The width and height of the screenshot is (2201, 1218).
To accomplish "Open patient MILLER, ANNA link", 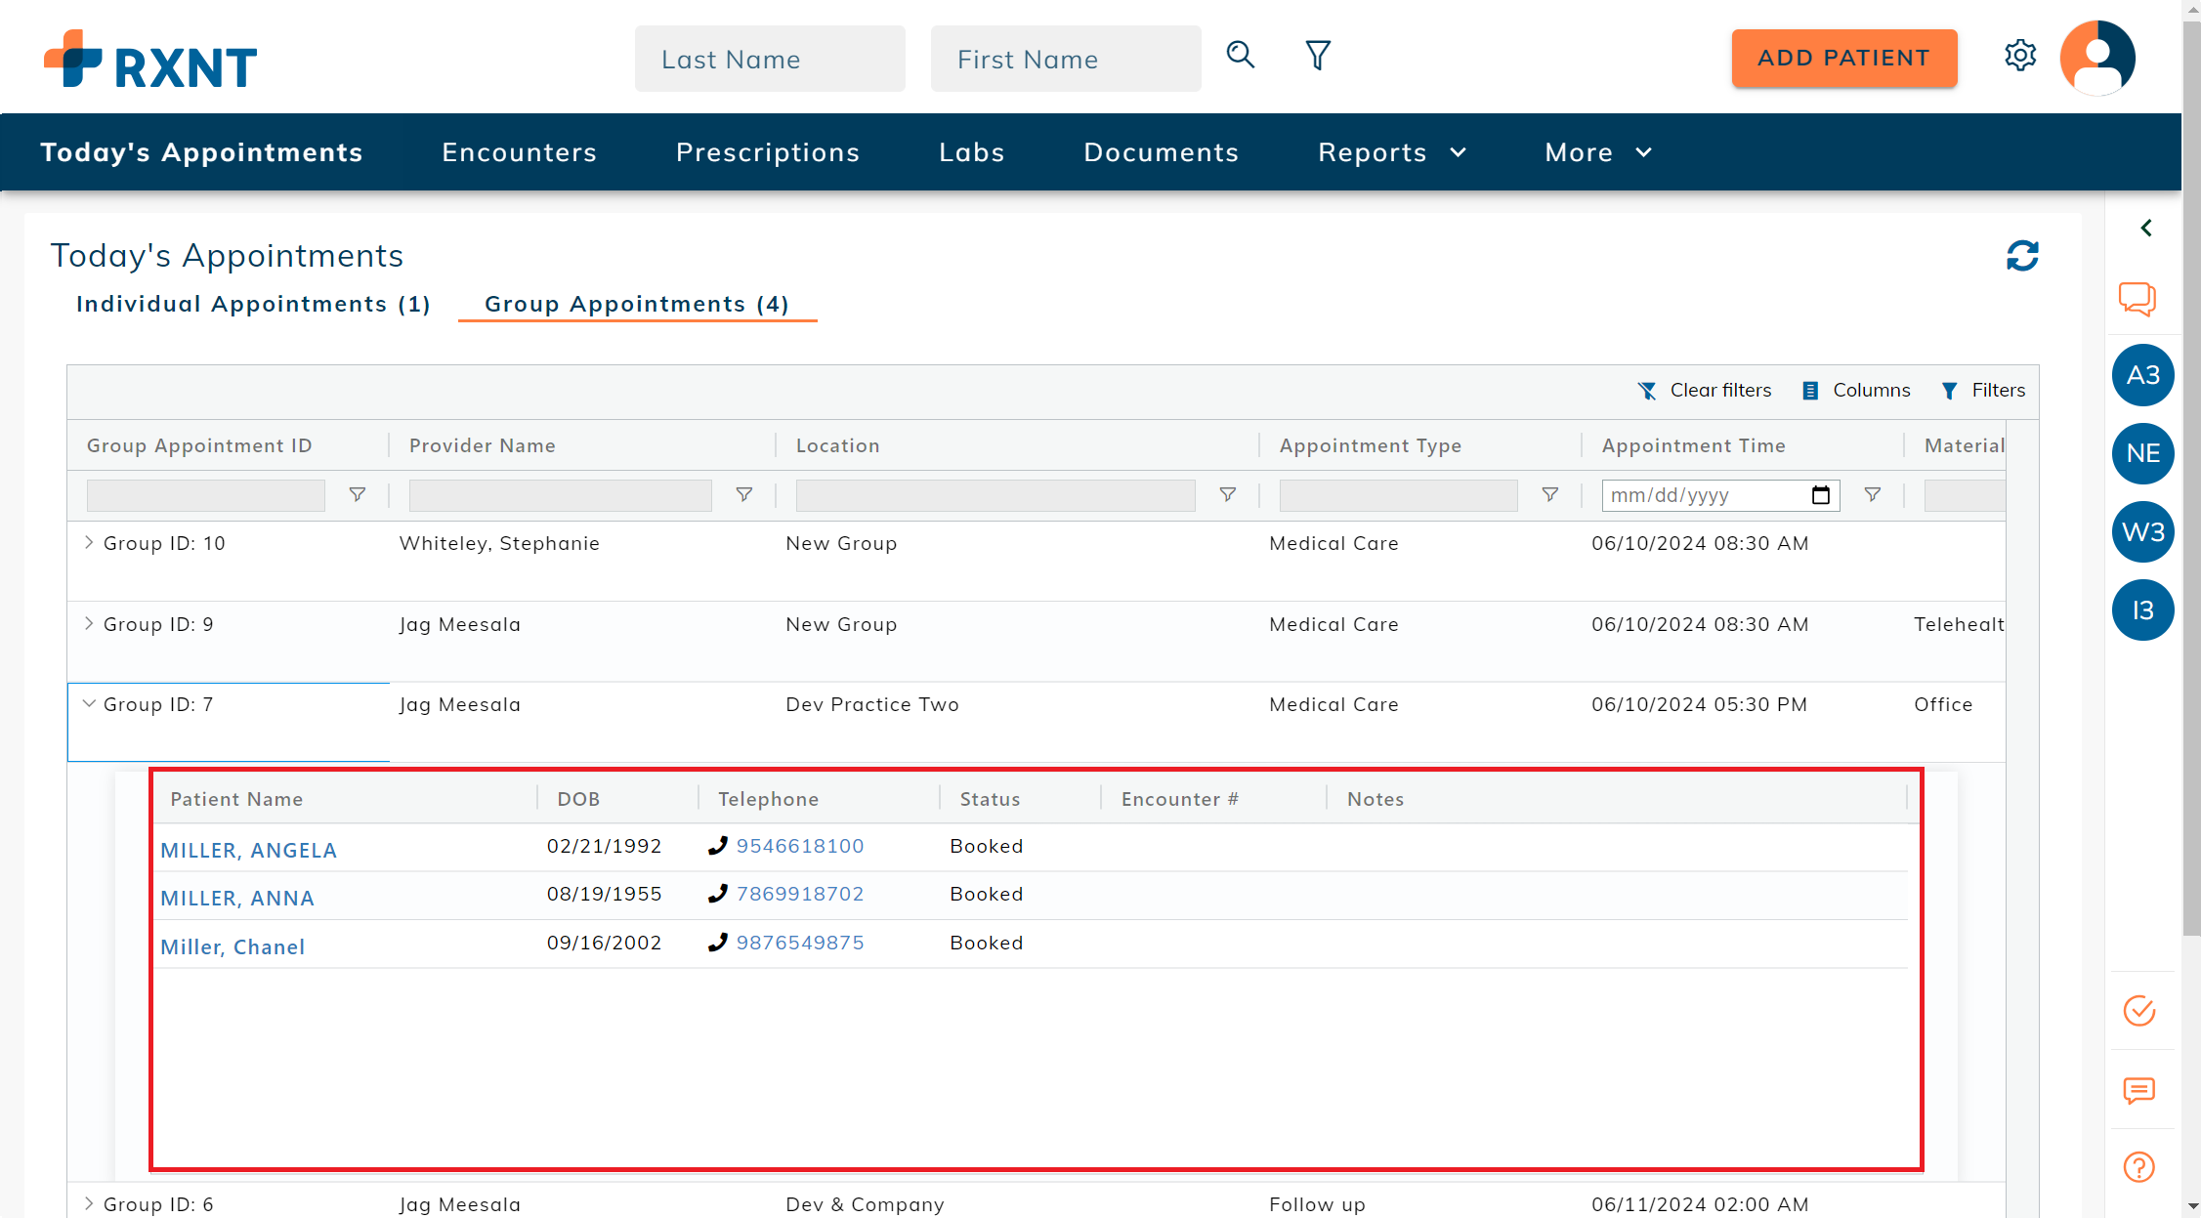I will (x=237, y=898).
